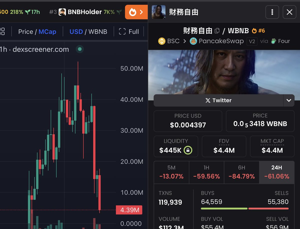Expand the Twitter links dropdown arrow
The height and width of the screenshot is (229, 300).
pyautogui.click(x=289, y=100)
